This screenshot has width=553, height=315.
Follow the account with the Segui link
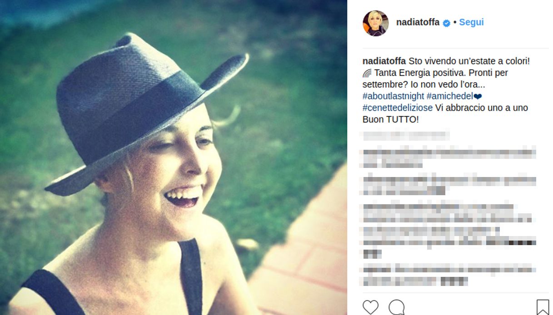pyautogui.click(x=471, y=22)
